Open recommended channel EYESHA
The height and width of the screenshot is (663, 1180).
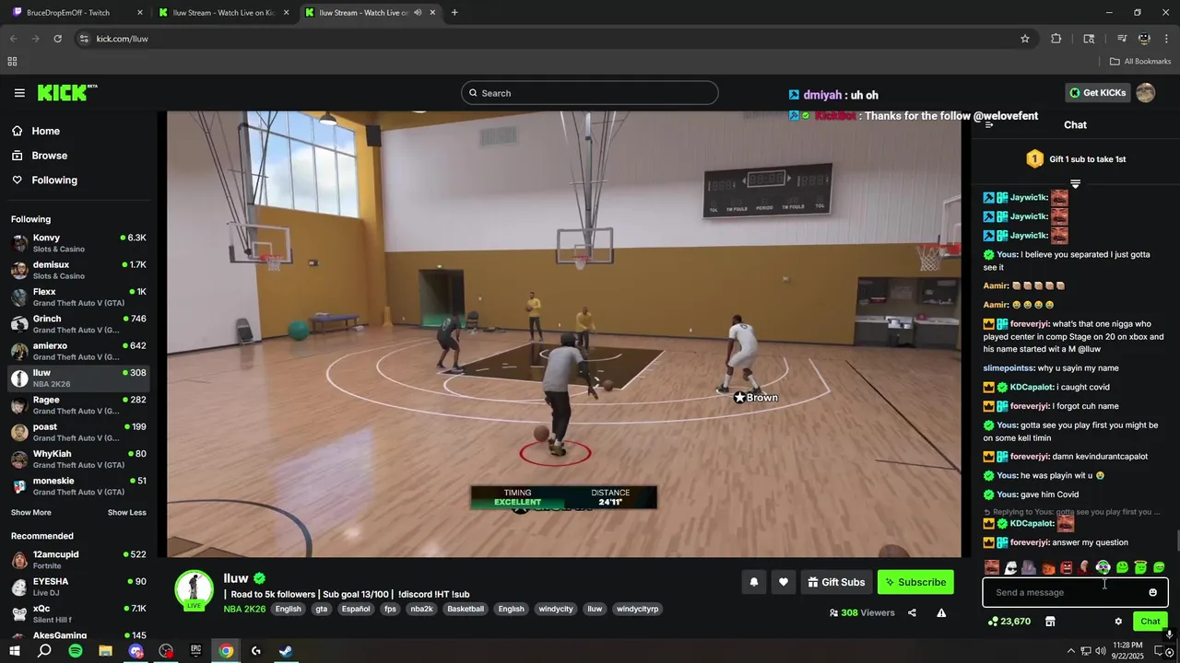tap(78, 587)
